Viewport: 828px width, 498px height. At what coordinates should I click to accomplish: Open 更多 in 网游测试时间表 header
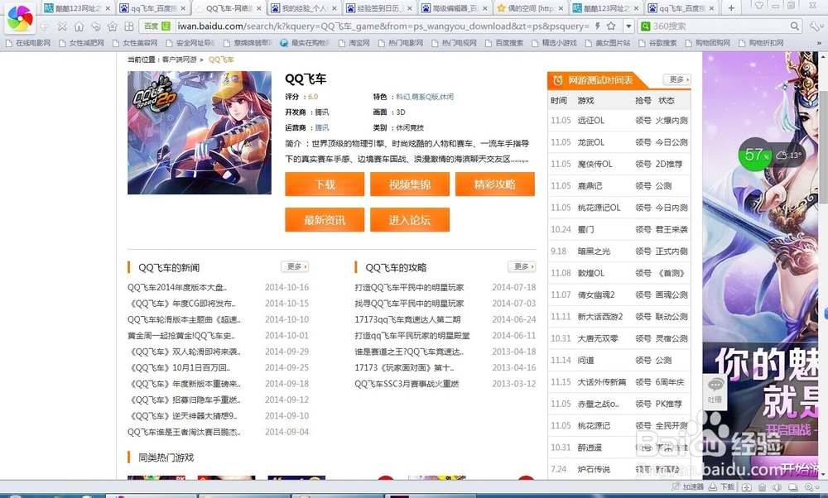tap(677, 79)
